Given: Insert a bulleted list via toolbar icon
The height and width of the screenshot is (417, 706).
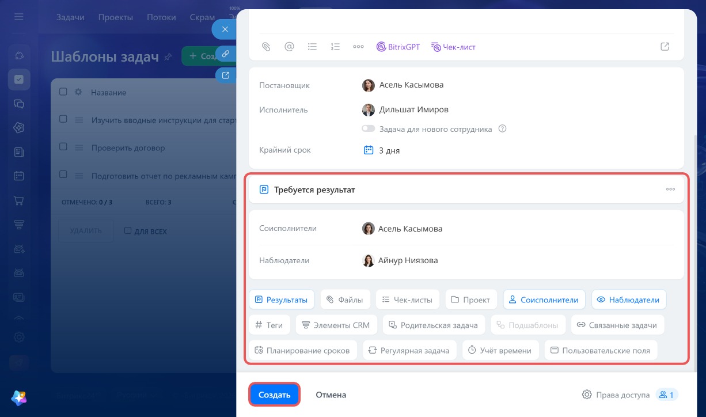Looking at the screenshot, I should (312, 47).
